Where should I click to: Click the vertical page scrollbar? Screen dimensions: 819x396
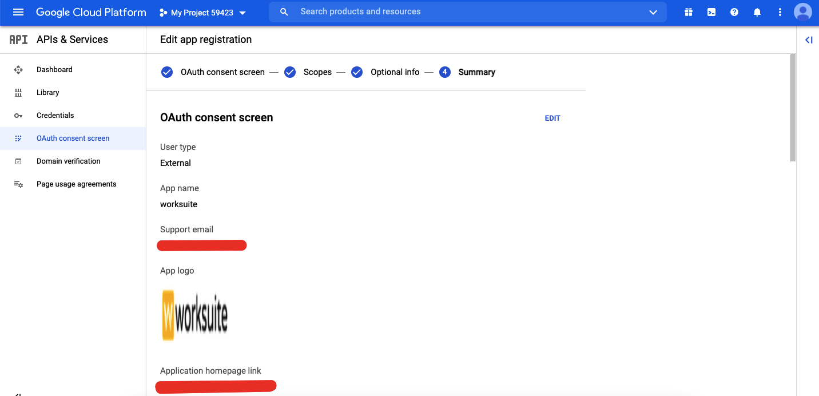pos(793,108)
